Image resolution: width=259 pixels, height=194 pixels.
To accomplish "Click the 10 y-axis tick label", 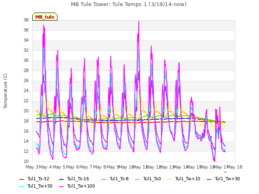I will pos(26,161).
